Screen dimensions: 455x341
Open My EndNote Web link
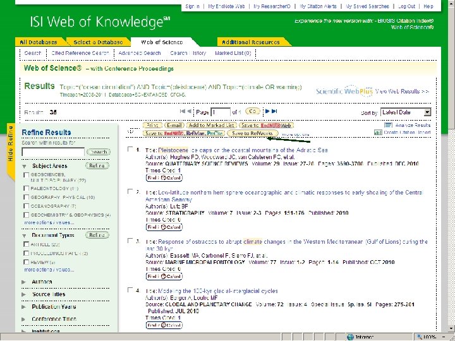[226, 6]
